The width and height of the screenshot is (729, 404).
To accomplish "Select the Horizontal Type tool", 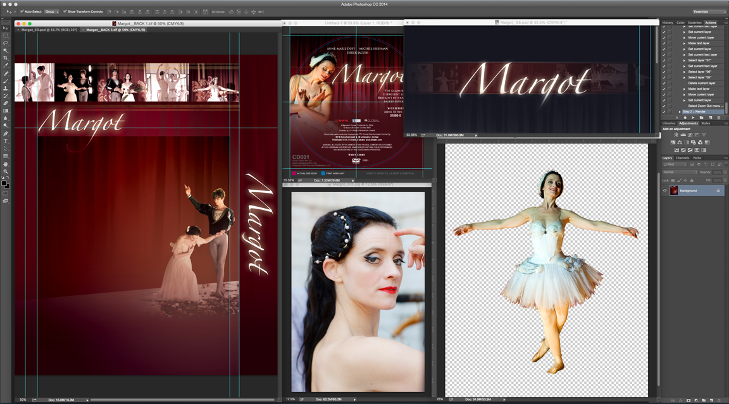I will pos(6,141).
